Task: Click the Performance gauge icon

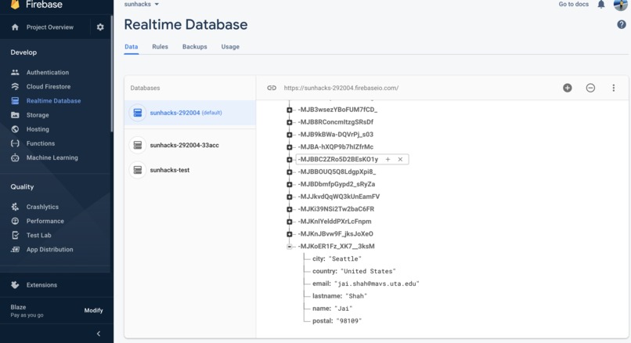Action: (15, 221)
